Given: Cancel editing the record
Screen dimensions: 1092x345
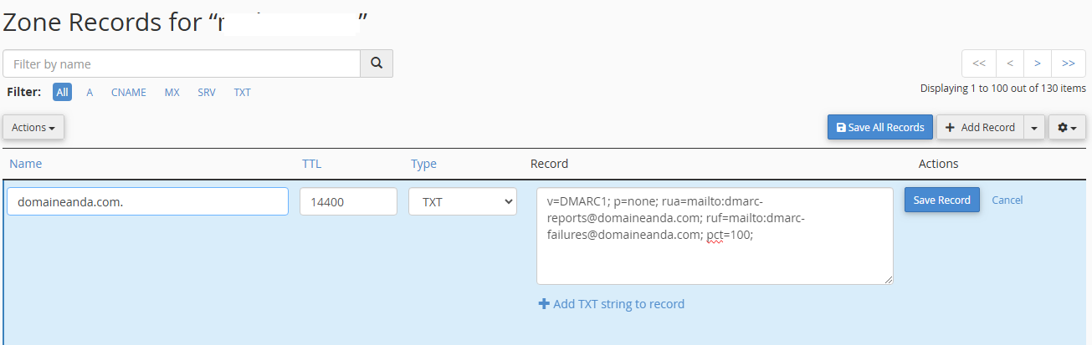Looking at the screenshot, I should [1007, 200].
